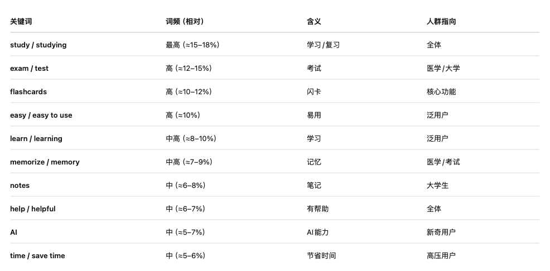Image resolution: width=550 pixels, height=271 pixels.
Task: Click the 含义 column header
Action: (314, 22)
